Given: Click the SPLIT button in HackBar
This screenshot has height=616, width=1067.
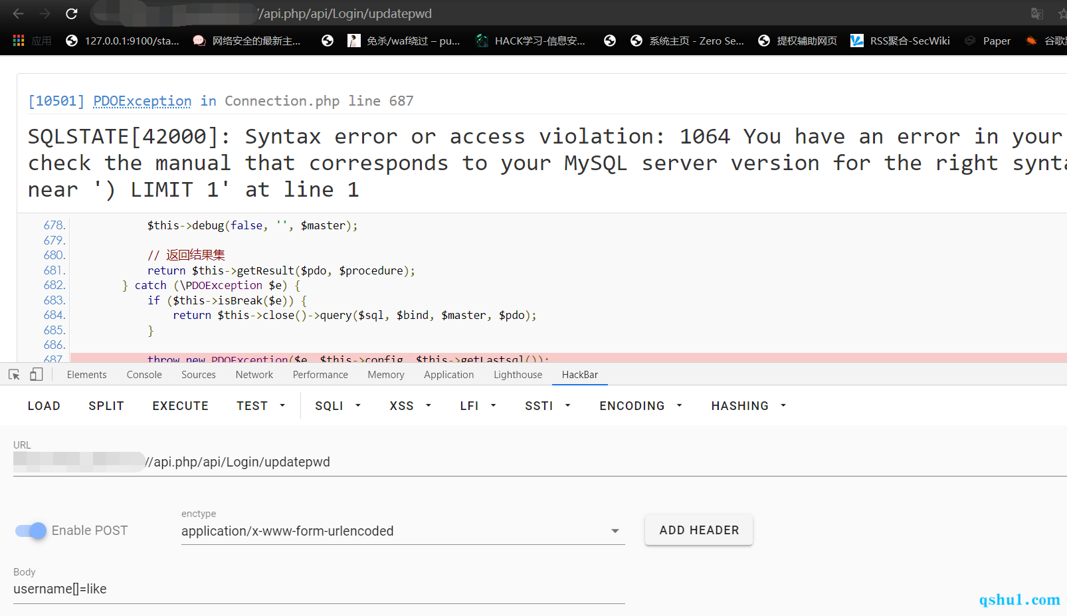Looking at the screenshot, I should point(106,405).
